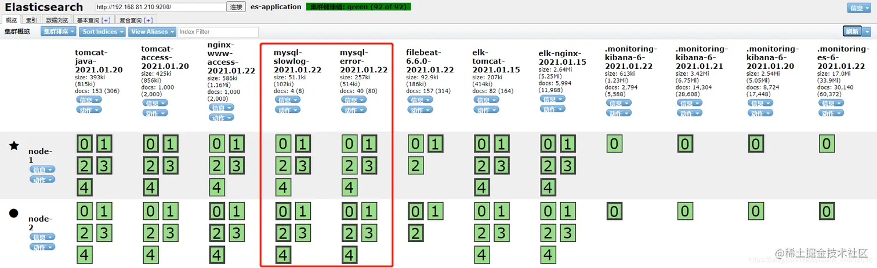The image size is (877, 268).
Task: Focus the Elasticsearch URL address field
Action: coord(160,7)
